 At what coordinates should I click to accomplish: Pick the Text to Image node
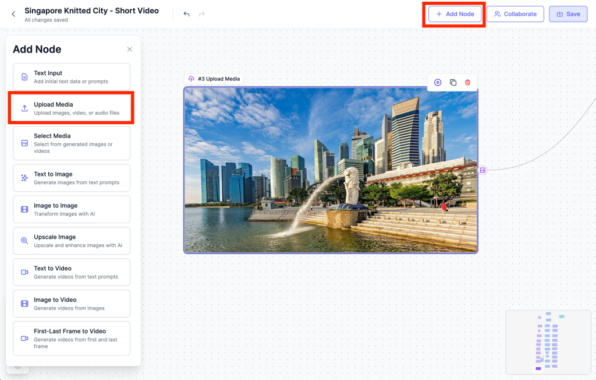72,178
